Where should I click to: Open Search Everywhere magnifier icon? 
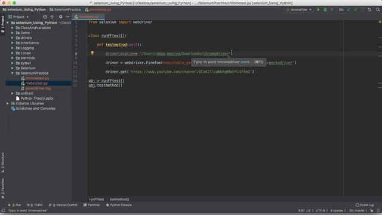[x=378, y=10]
